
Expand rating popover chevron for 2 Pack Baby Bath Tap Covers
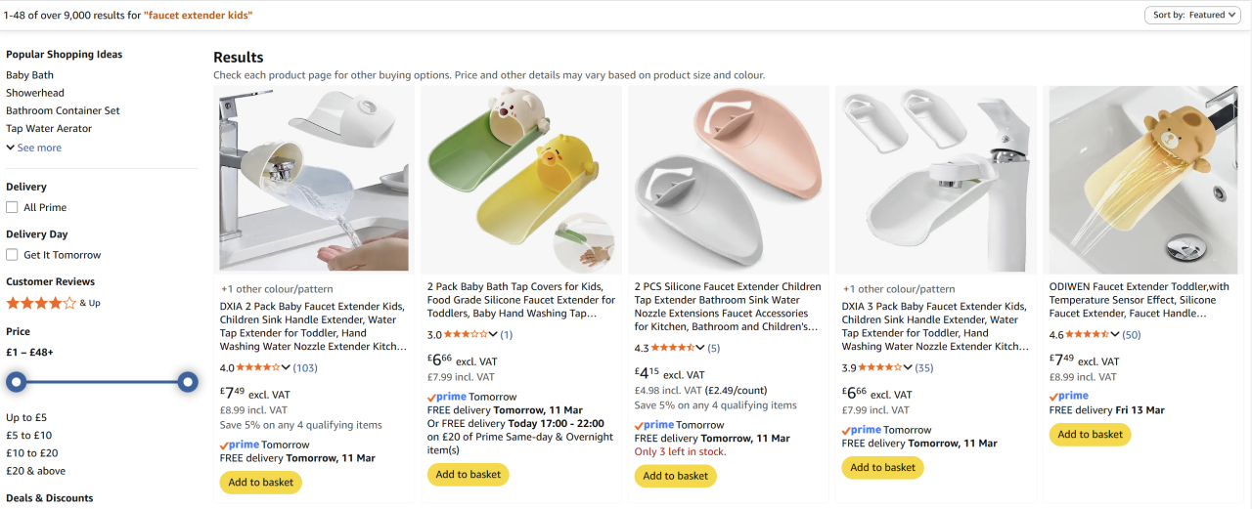click(494, 335)
